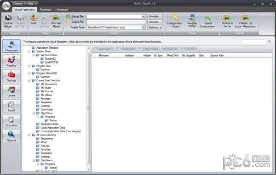Open the Expiration panel in the sidebar

coord(11,121)
